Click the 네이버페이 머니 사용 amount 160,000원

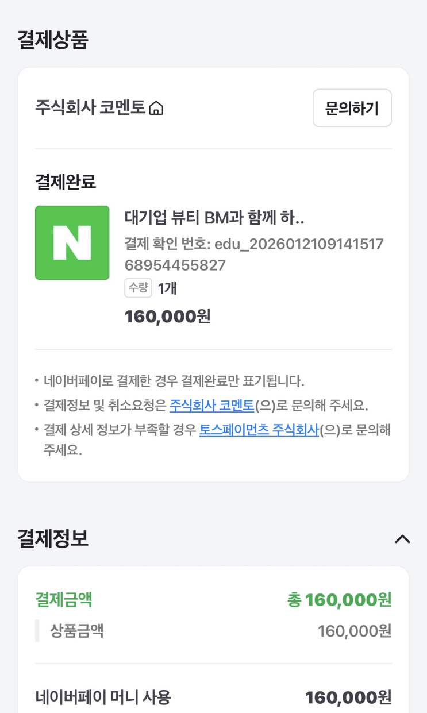(348, 697)
